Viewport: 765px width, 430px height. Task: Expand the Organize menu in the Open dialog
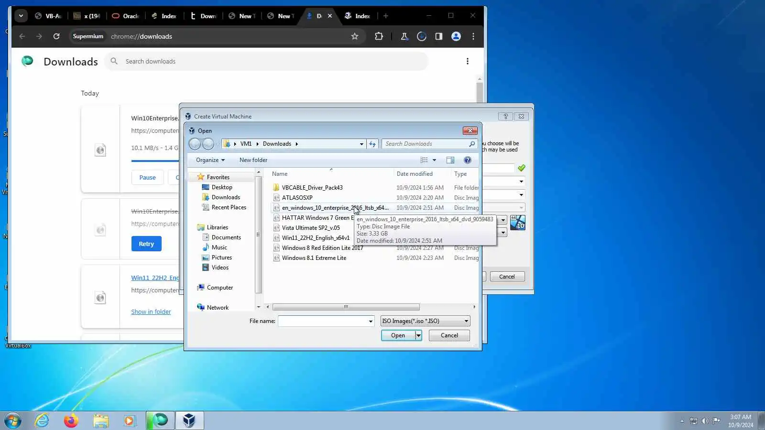tap(210, 160)
